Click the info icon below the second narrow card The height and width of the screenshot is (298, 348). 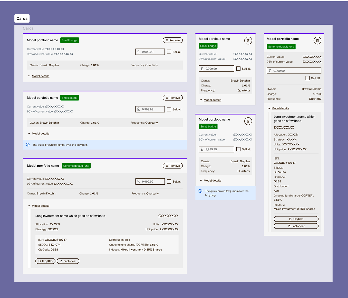pos(200,191)
